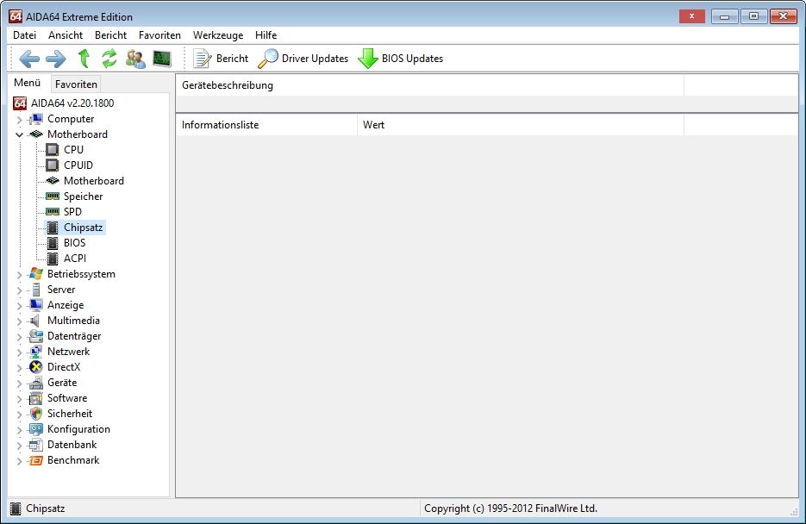Expand the Server node

(x=19, y=290)
